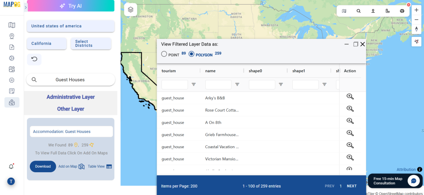424x195 pixels.
Task: Open the United states of america selector
Action: (x=70, y=26)
